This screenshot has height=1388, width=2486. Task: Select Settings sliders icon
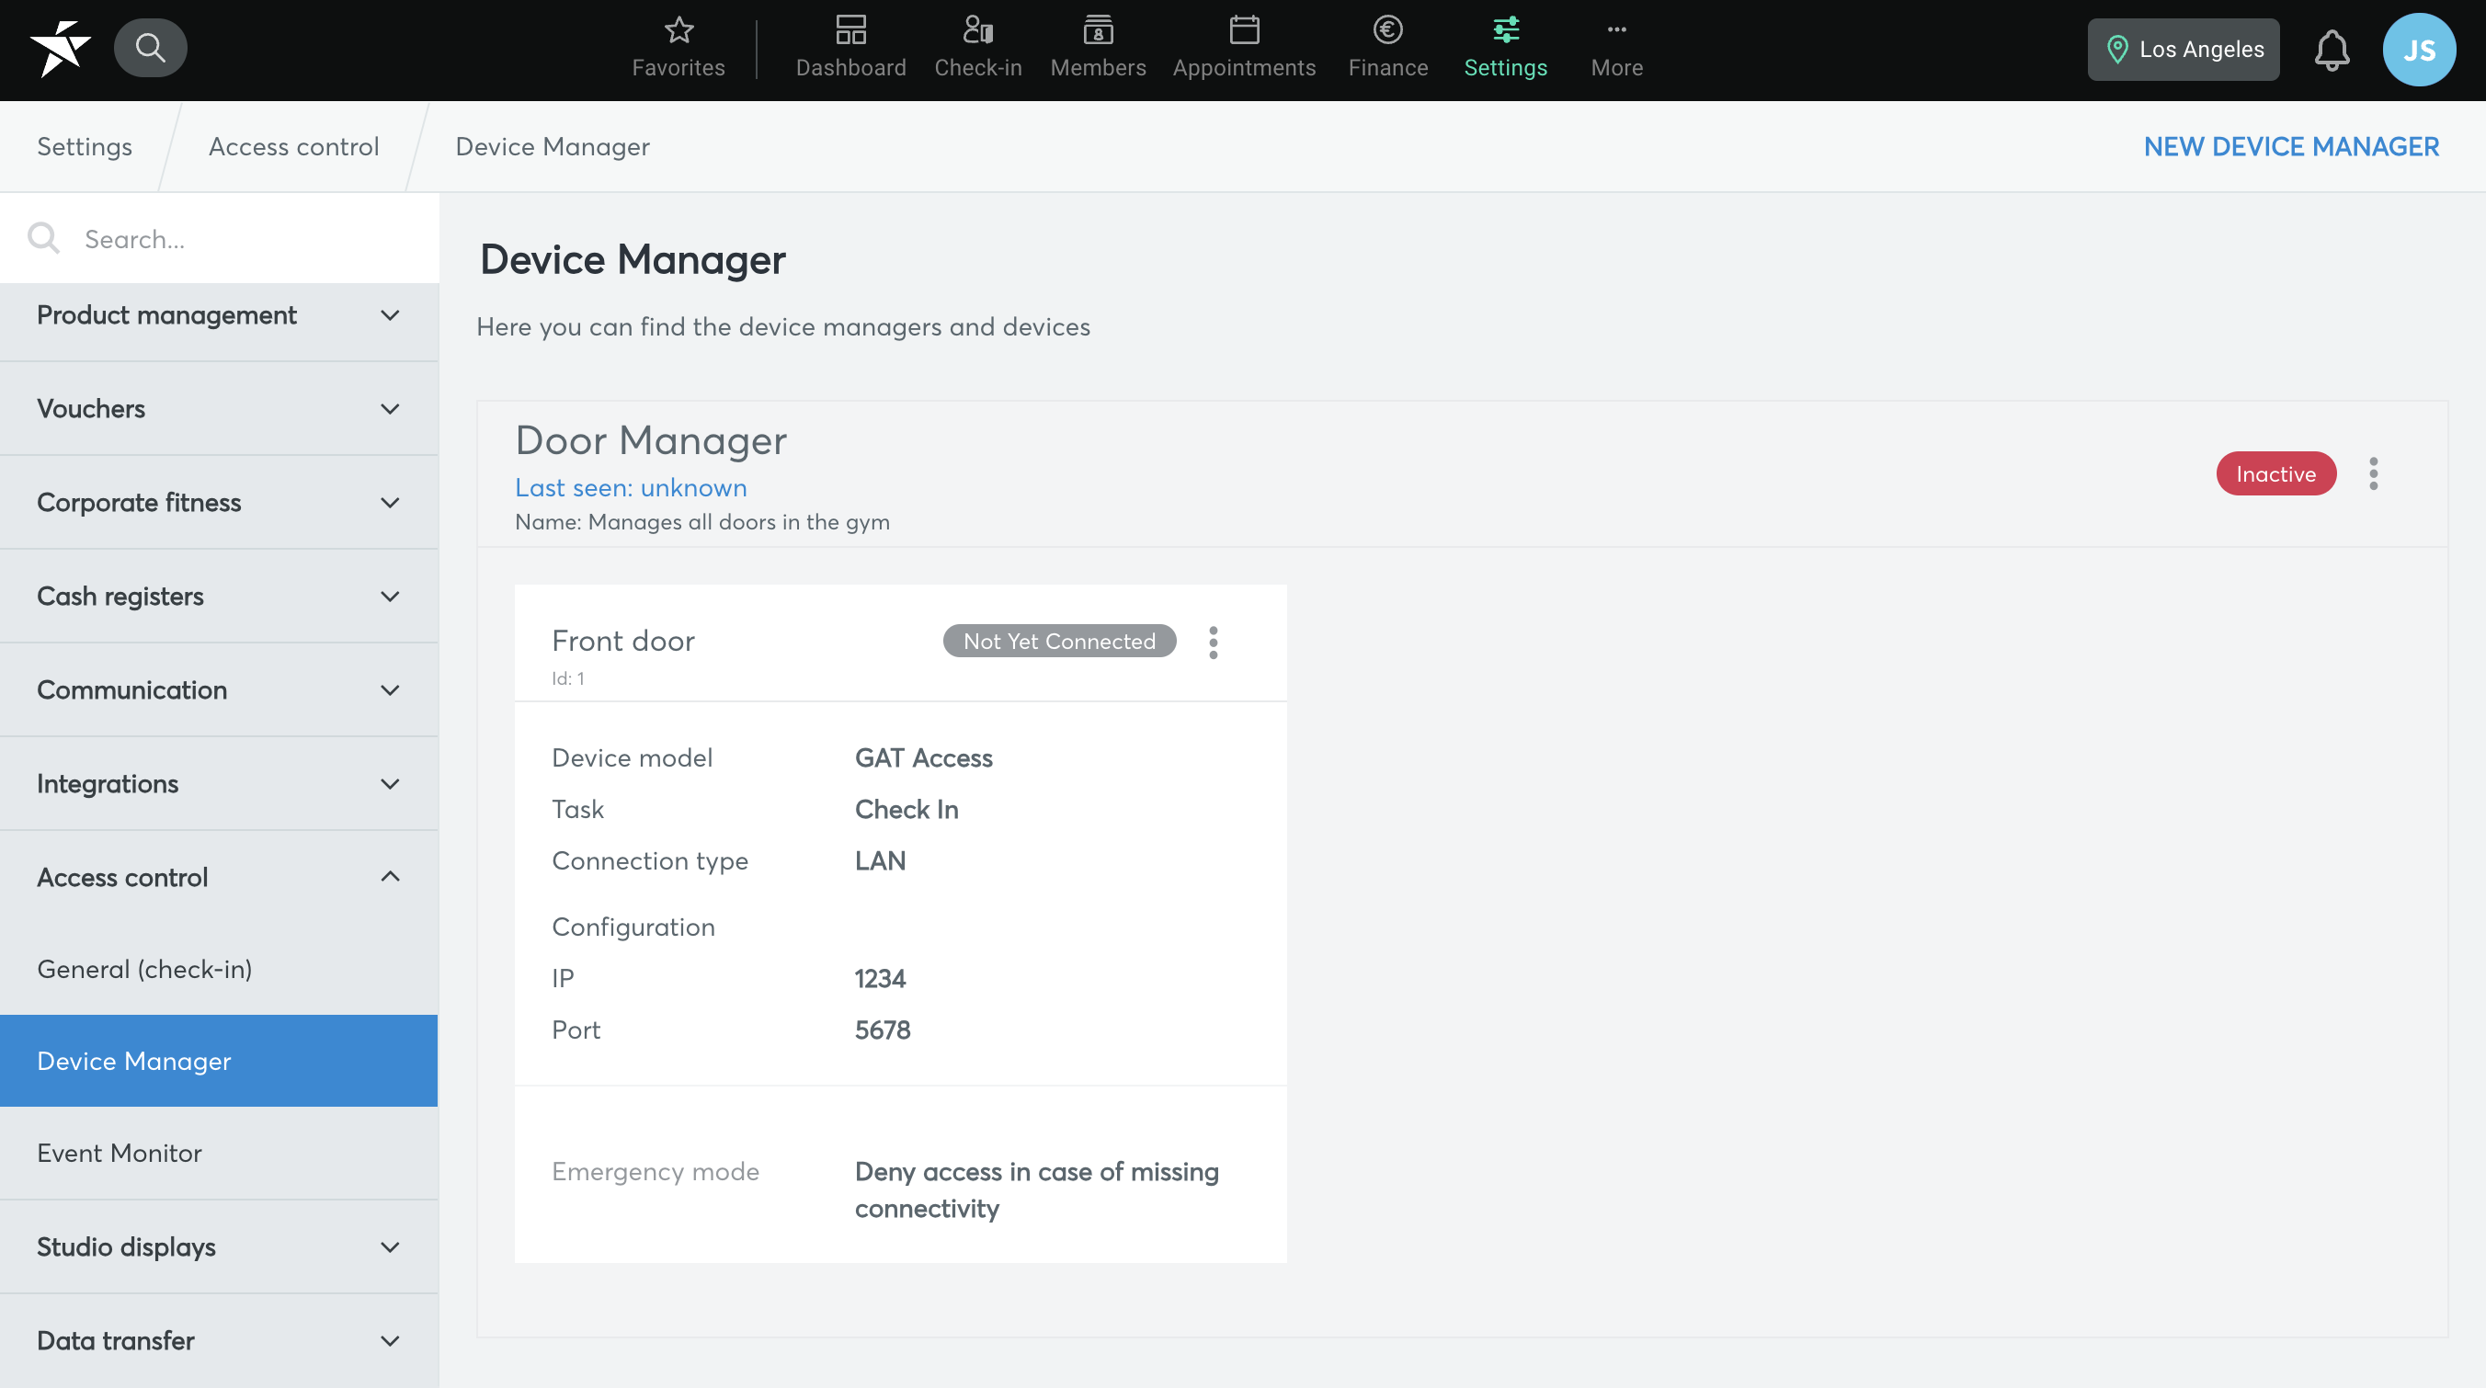(x=1506, y=30)
